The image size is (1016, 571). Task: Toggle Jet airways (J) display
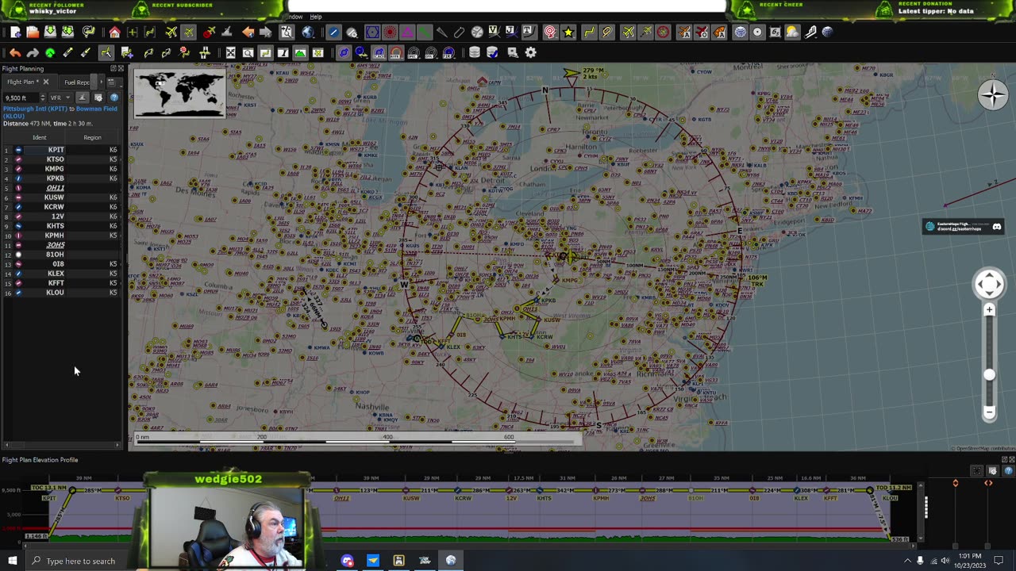(511, 32)
